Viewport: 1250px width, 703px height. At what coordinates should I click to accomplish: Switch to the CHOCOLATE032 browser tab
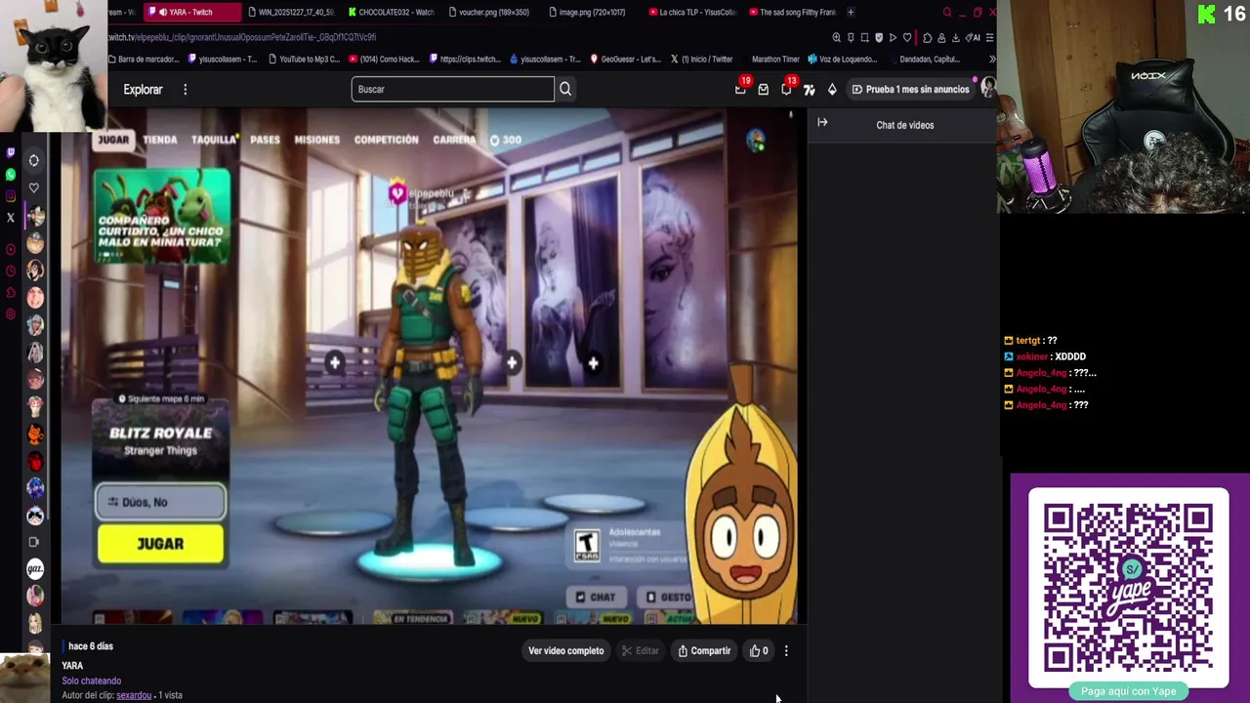point(391,12)
